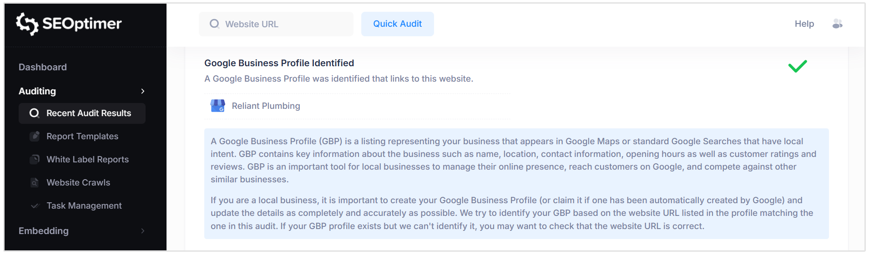The height and width of the screenshot is (254, 869).
Task: Click the Reliant Plumbing profile name
Action: (x=266, y=106)
